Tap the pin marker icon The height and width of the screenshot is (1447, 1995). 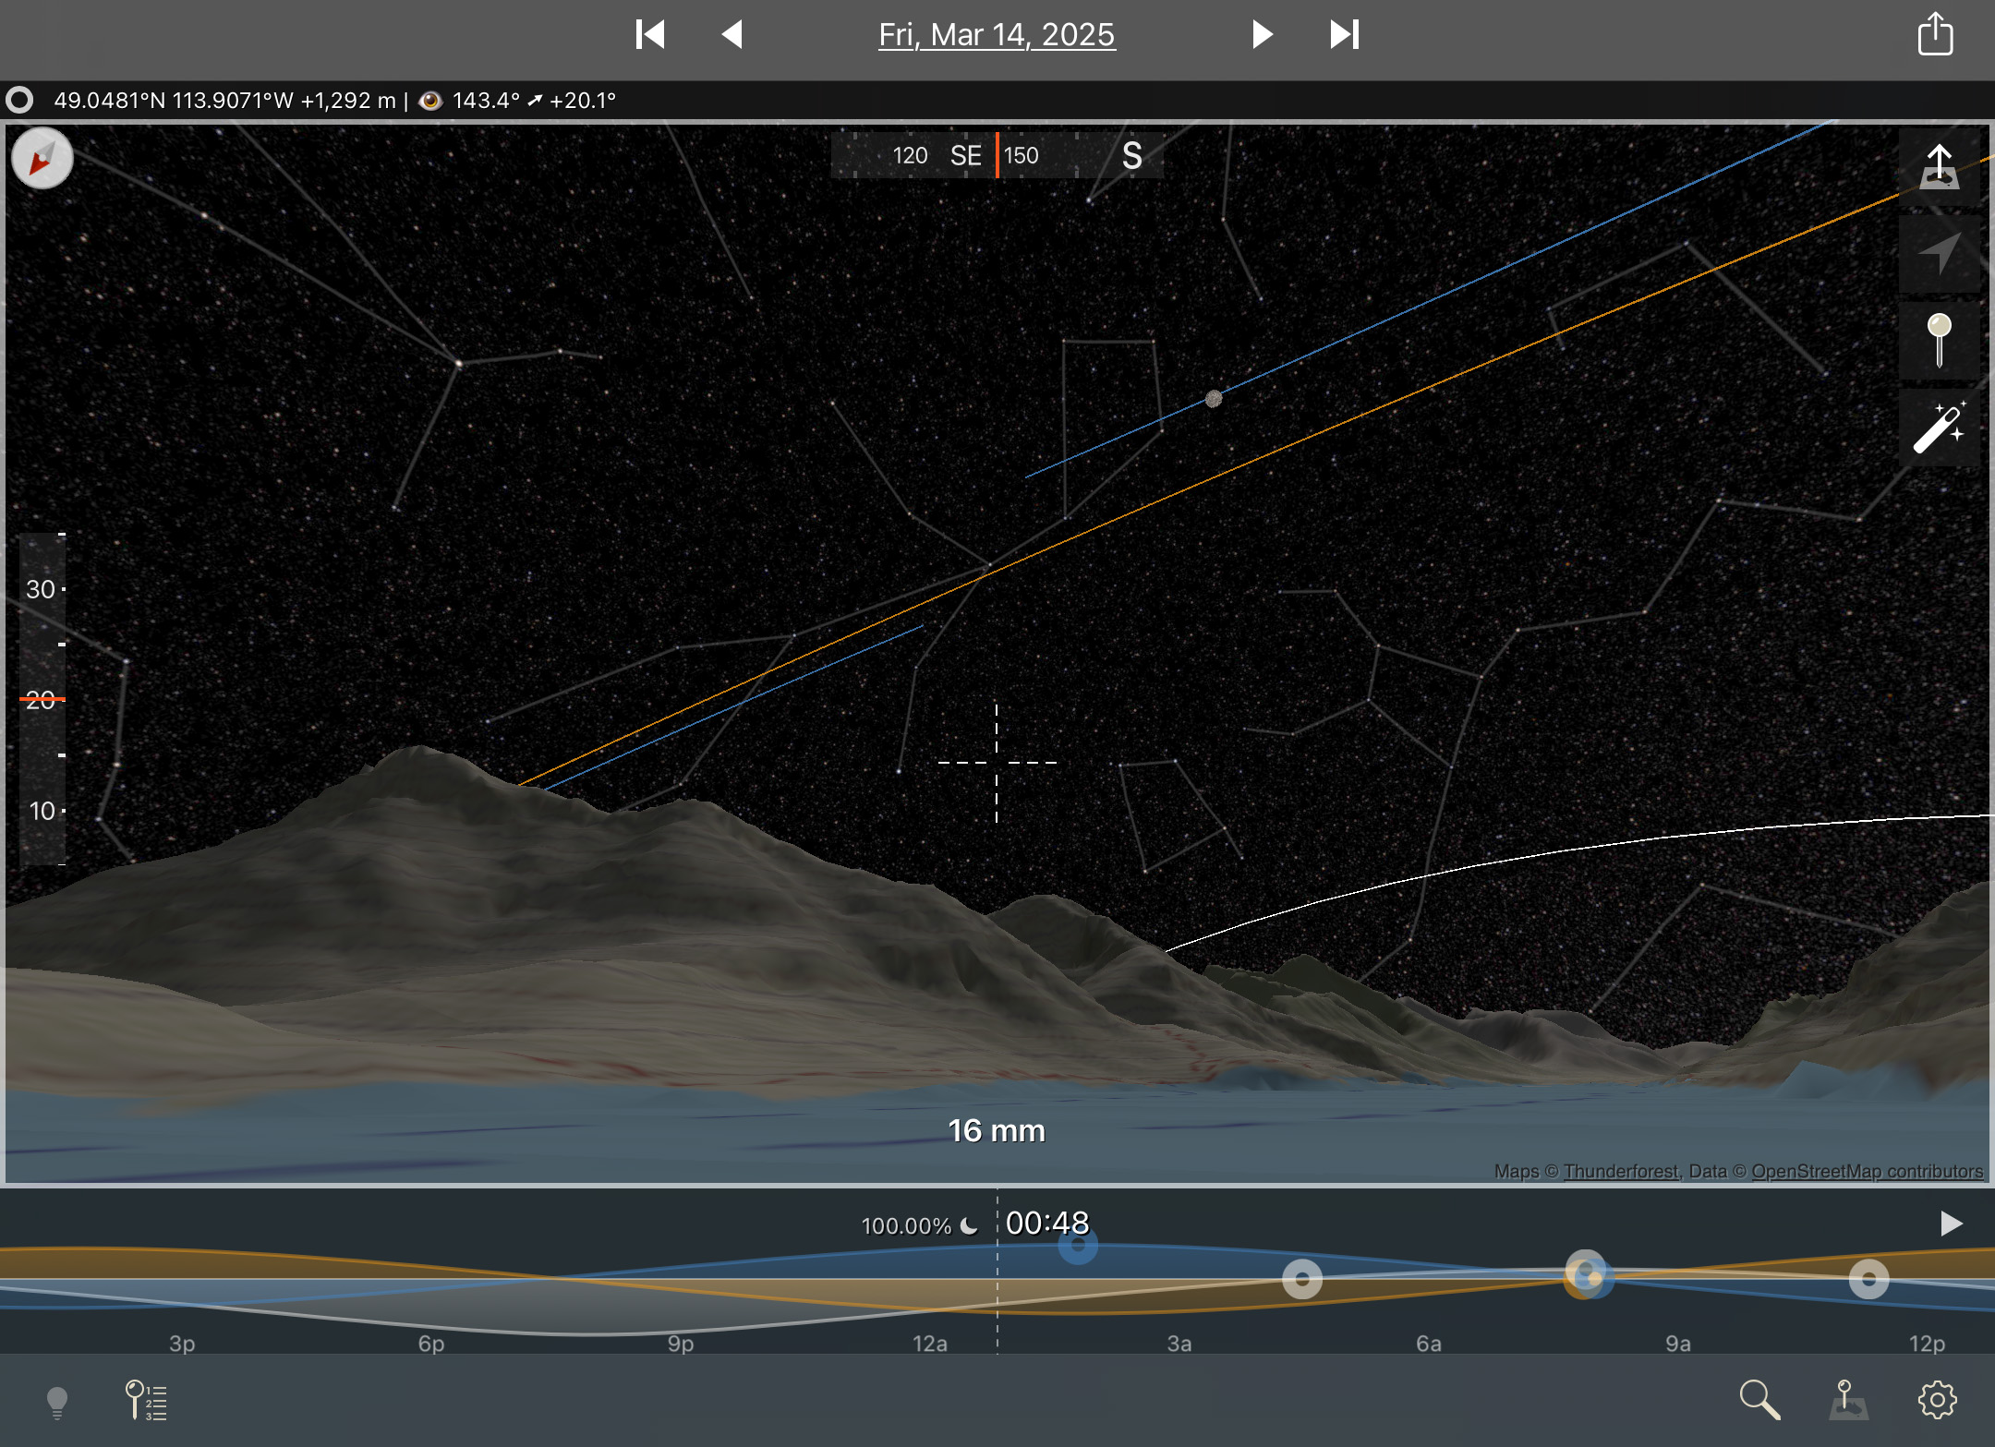pos(1939,340)
